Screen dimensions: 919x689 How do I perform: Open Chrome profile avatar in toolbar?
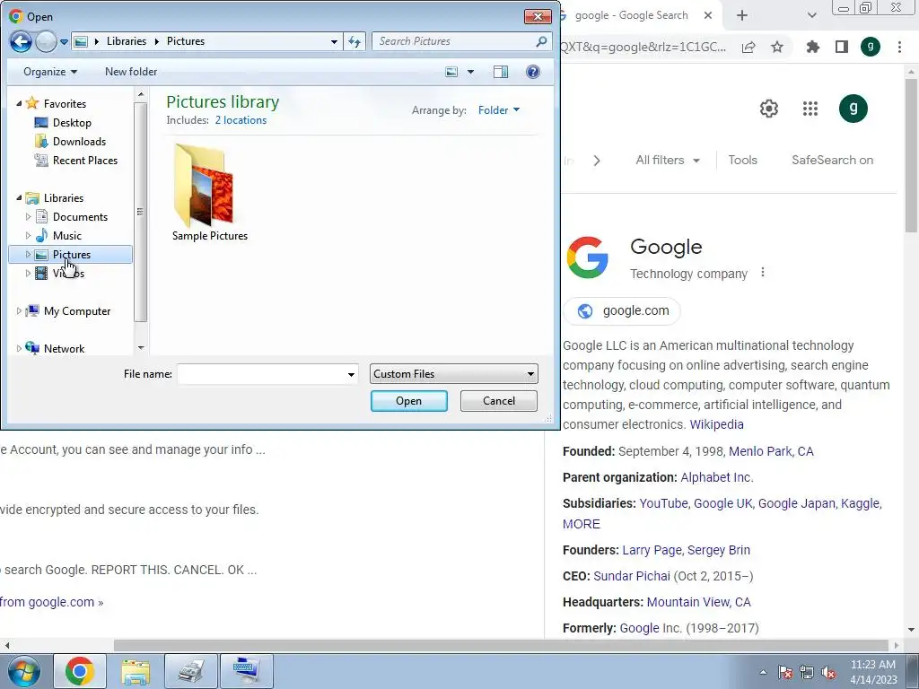871,47
